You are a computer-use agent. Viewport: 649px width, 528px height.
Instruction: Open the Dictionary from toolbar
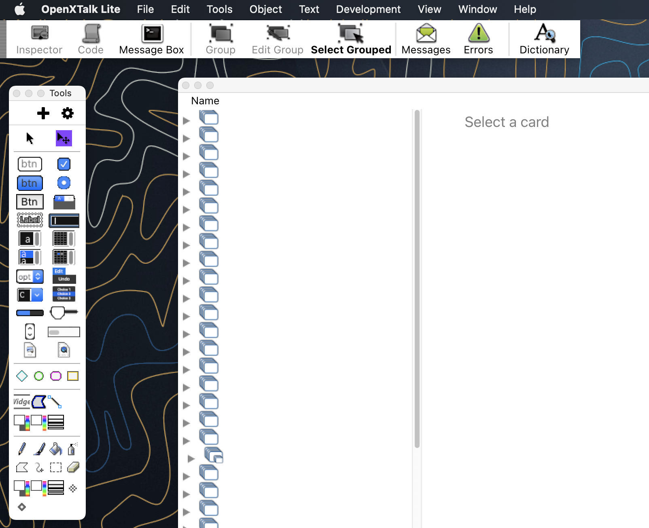(544, 39)
